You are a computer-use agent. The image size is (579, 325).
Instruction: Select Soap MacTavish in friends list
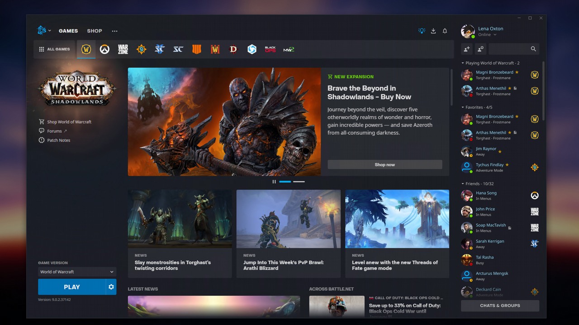tap(500, 227)
